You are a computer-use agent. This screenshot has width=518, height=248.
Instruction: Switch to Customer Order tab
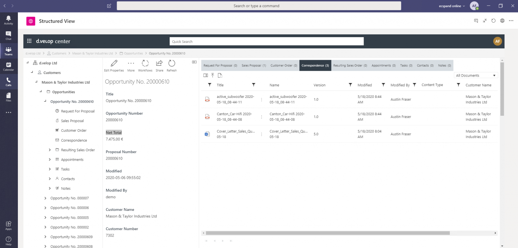click(x=284, y=65)
